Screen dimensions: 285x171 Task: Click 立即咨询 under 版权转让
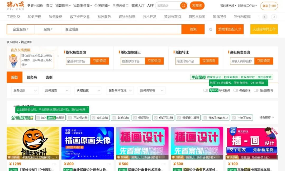tap(209, 61)
